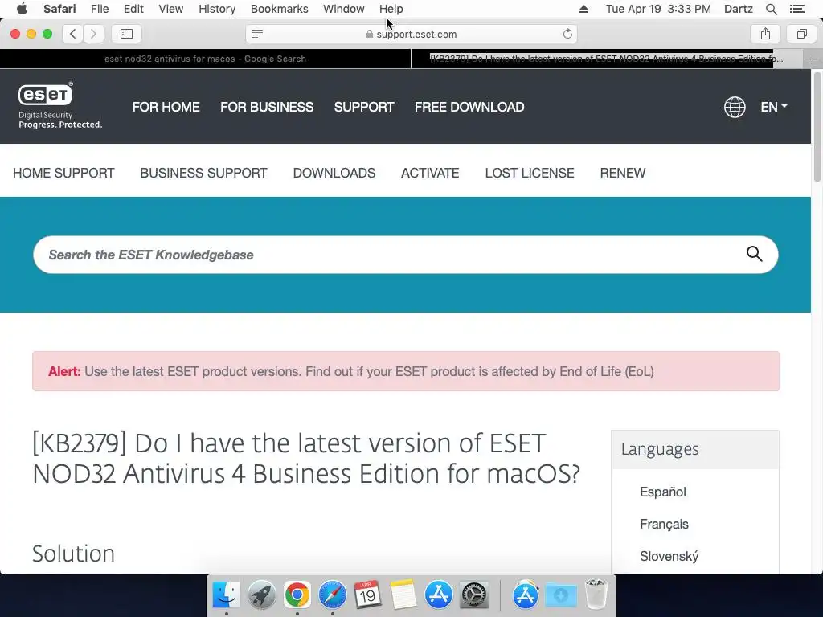
Task: Open the History menu
Action: point(217,9)
